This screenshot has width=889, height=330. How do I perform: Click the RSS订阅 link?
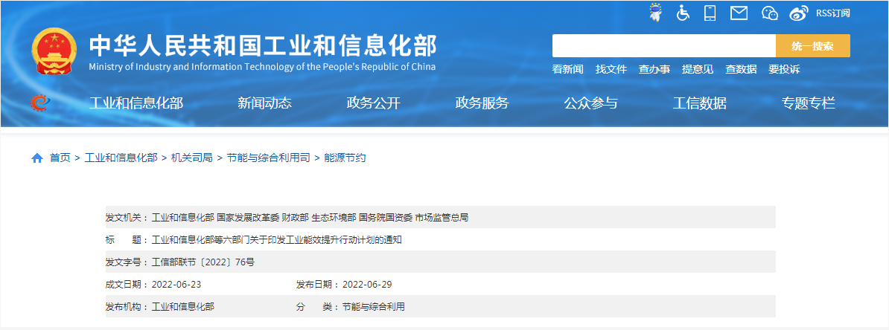click(x=833, y=13)
